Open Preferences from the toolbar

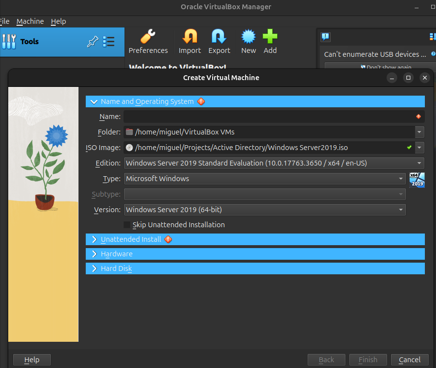point(148,41)
